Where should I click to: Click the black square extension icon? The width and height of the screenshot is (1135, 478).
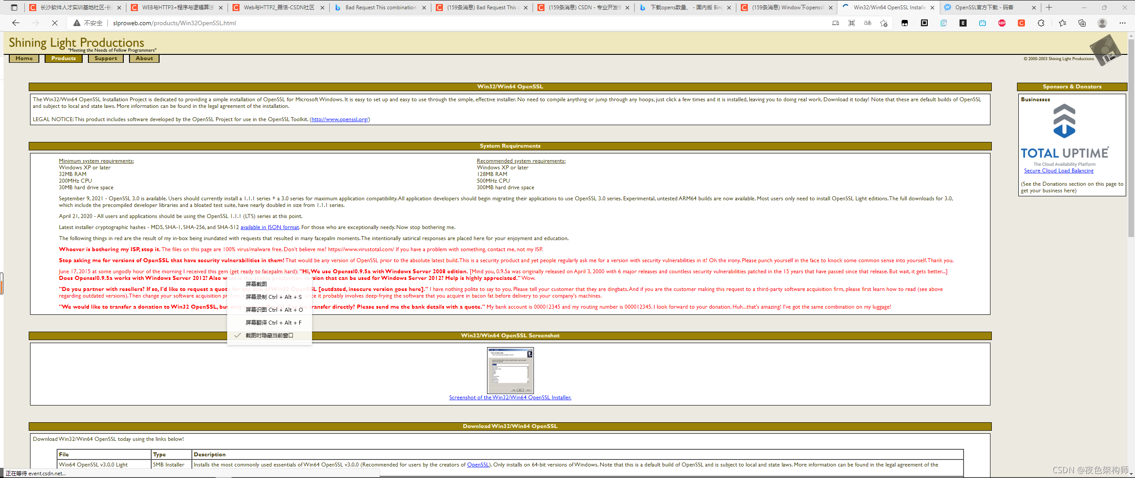(x=924, y=23)
